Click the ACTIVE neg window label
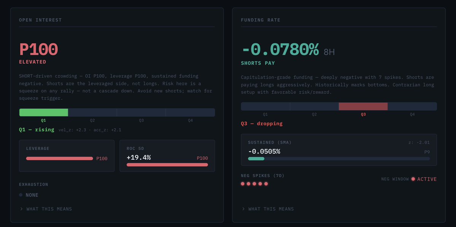The width and height of the screenshot is (456, 227). (x=427, y=179)
